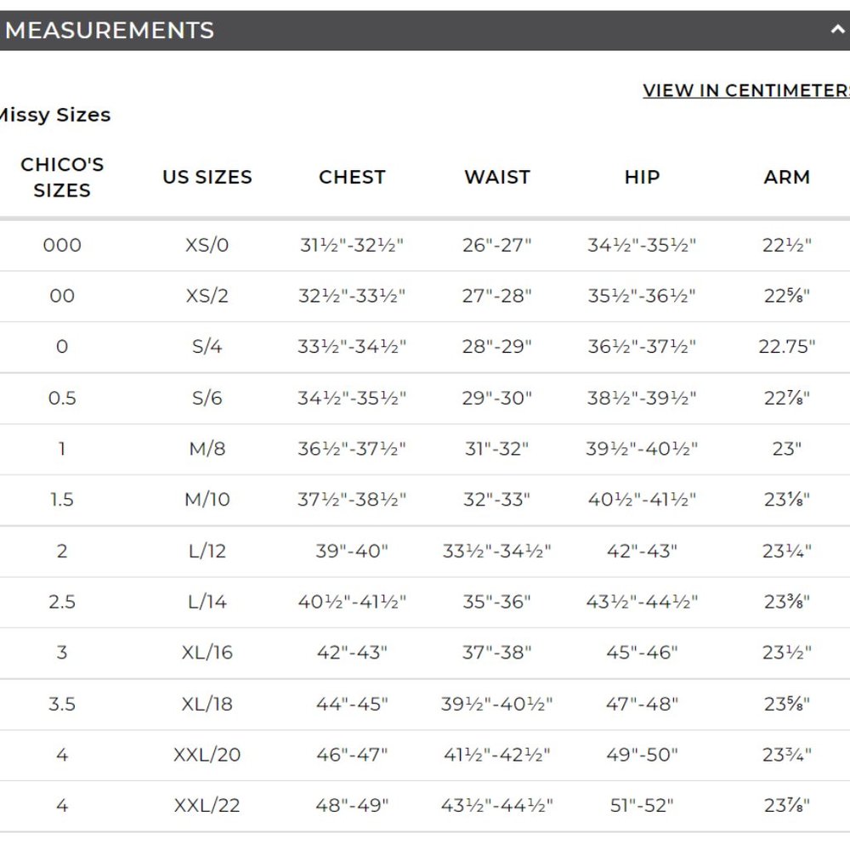Select the XXL/22 US size cell

207,805
